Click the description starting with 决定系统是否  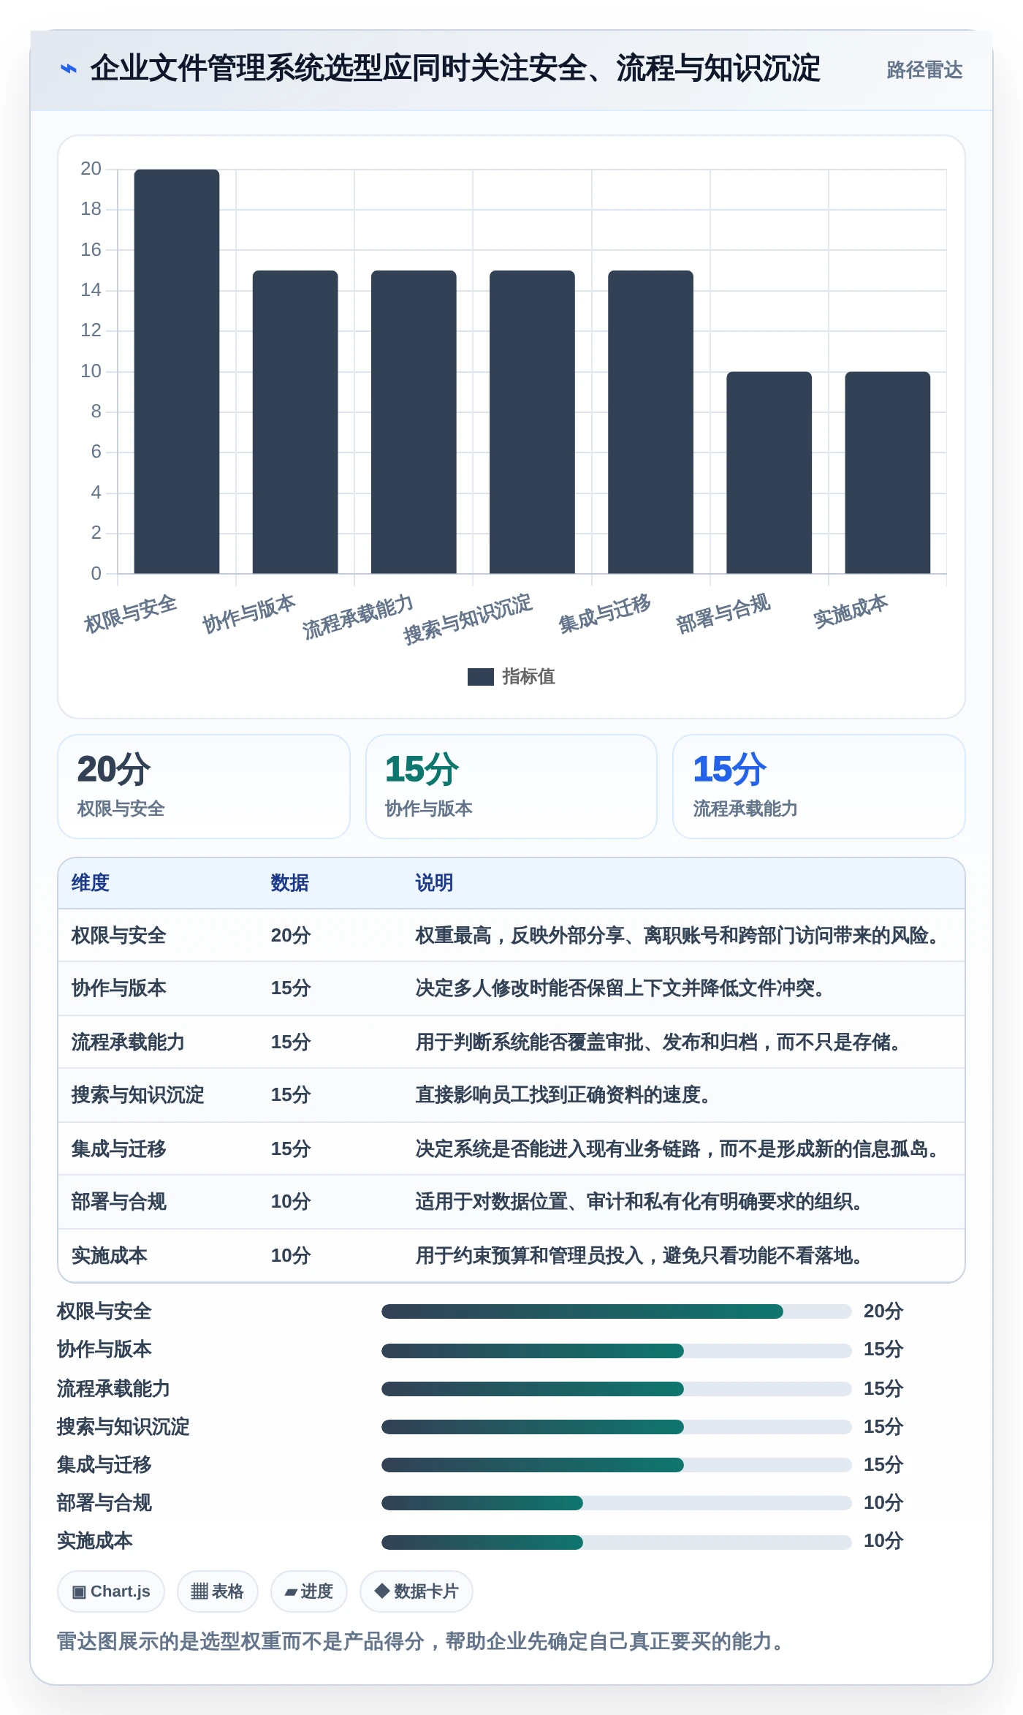pyautogui.click(x=677, y=1149)
